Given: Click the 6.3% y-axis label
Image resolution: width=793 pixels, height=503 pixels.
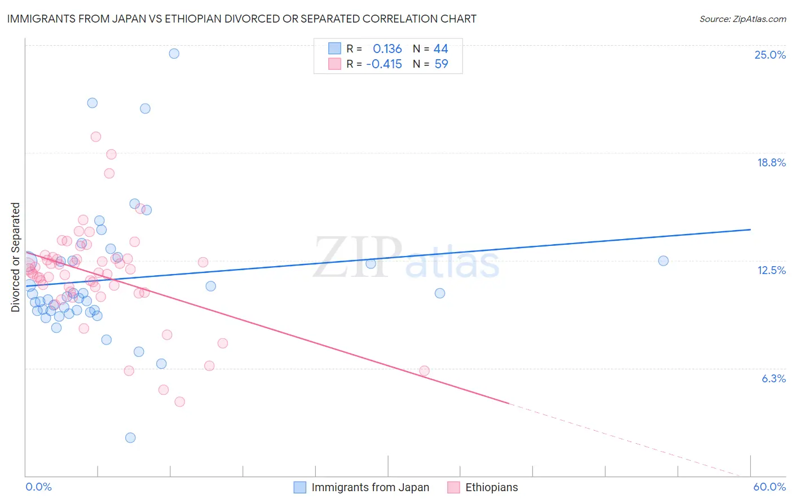Looking at the screenshot, I should pos(774,378).
